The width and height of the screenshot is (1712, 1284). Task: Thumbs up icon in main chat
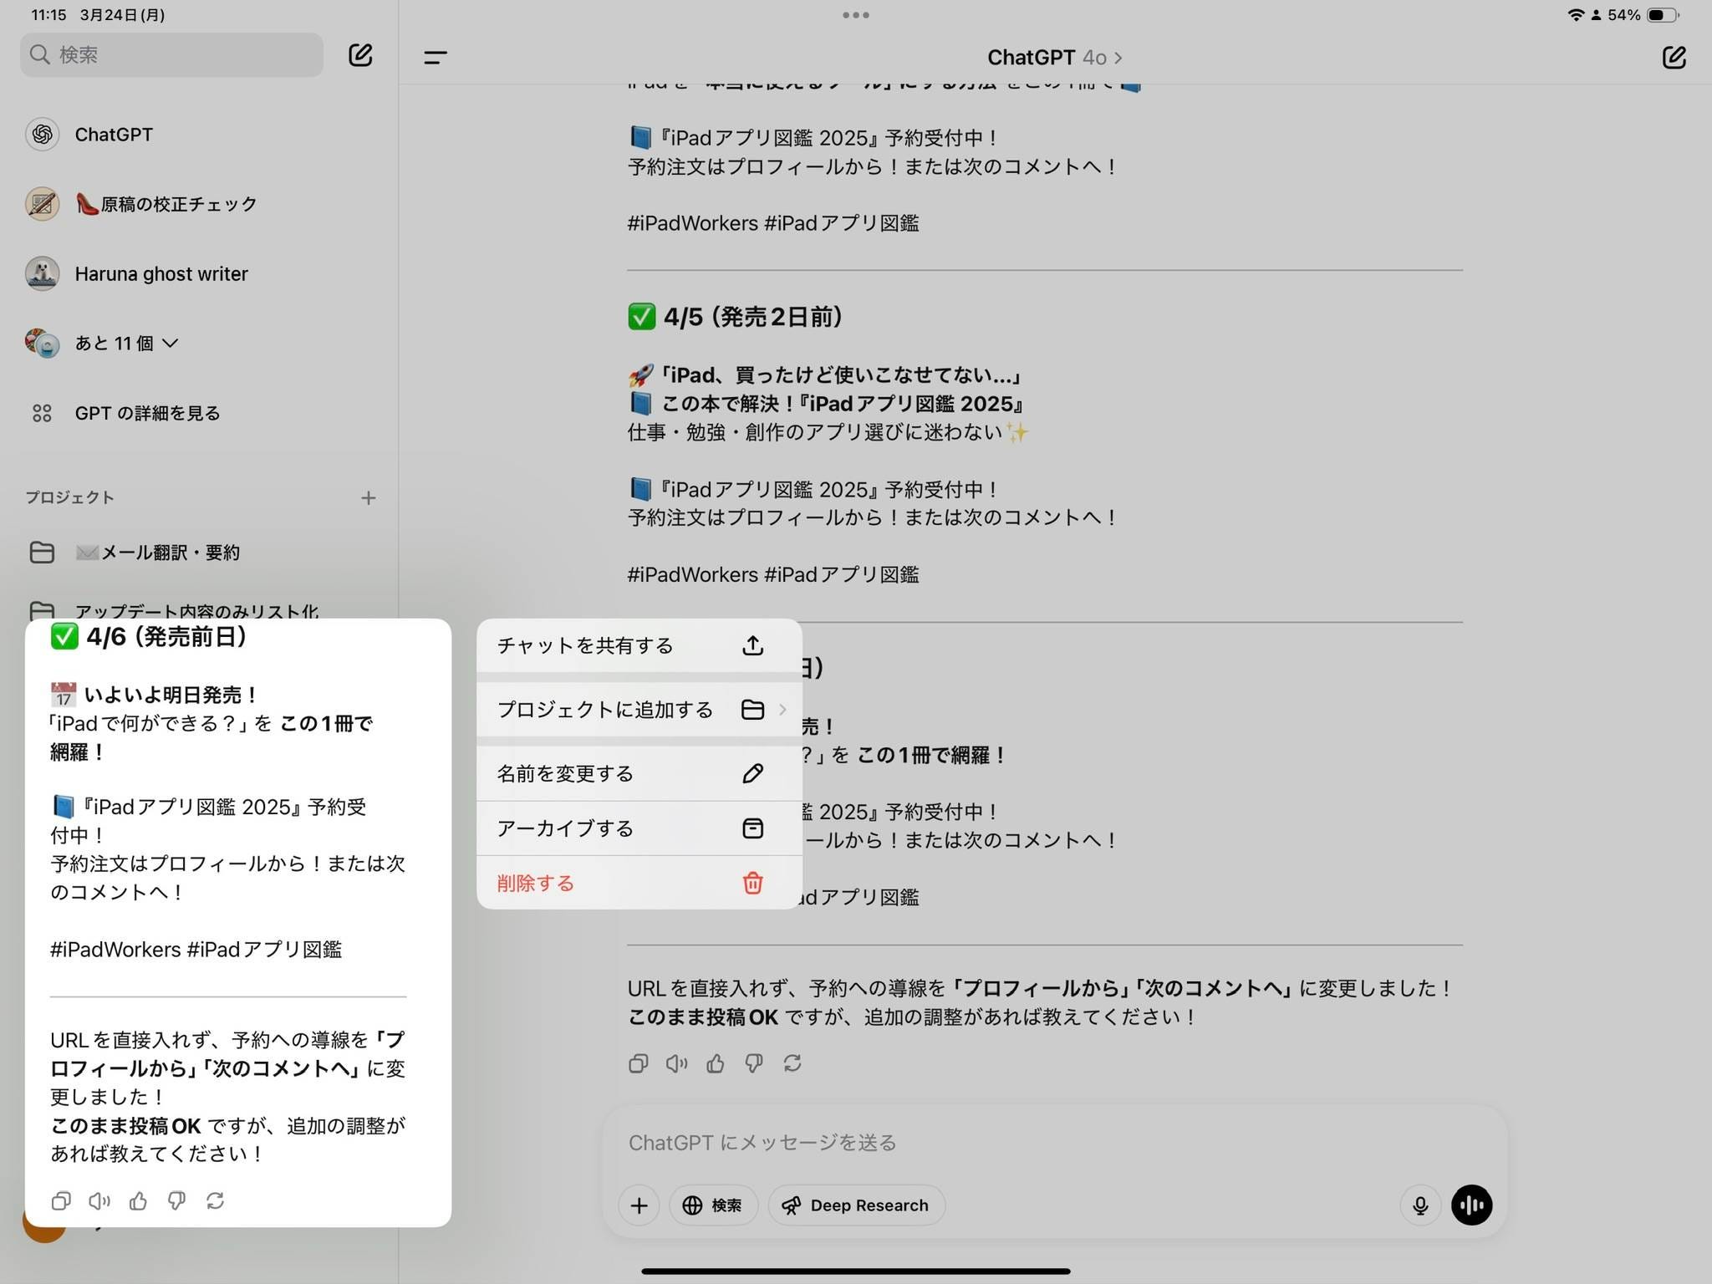716,1063
